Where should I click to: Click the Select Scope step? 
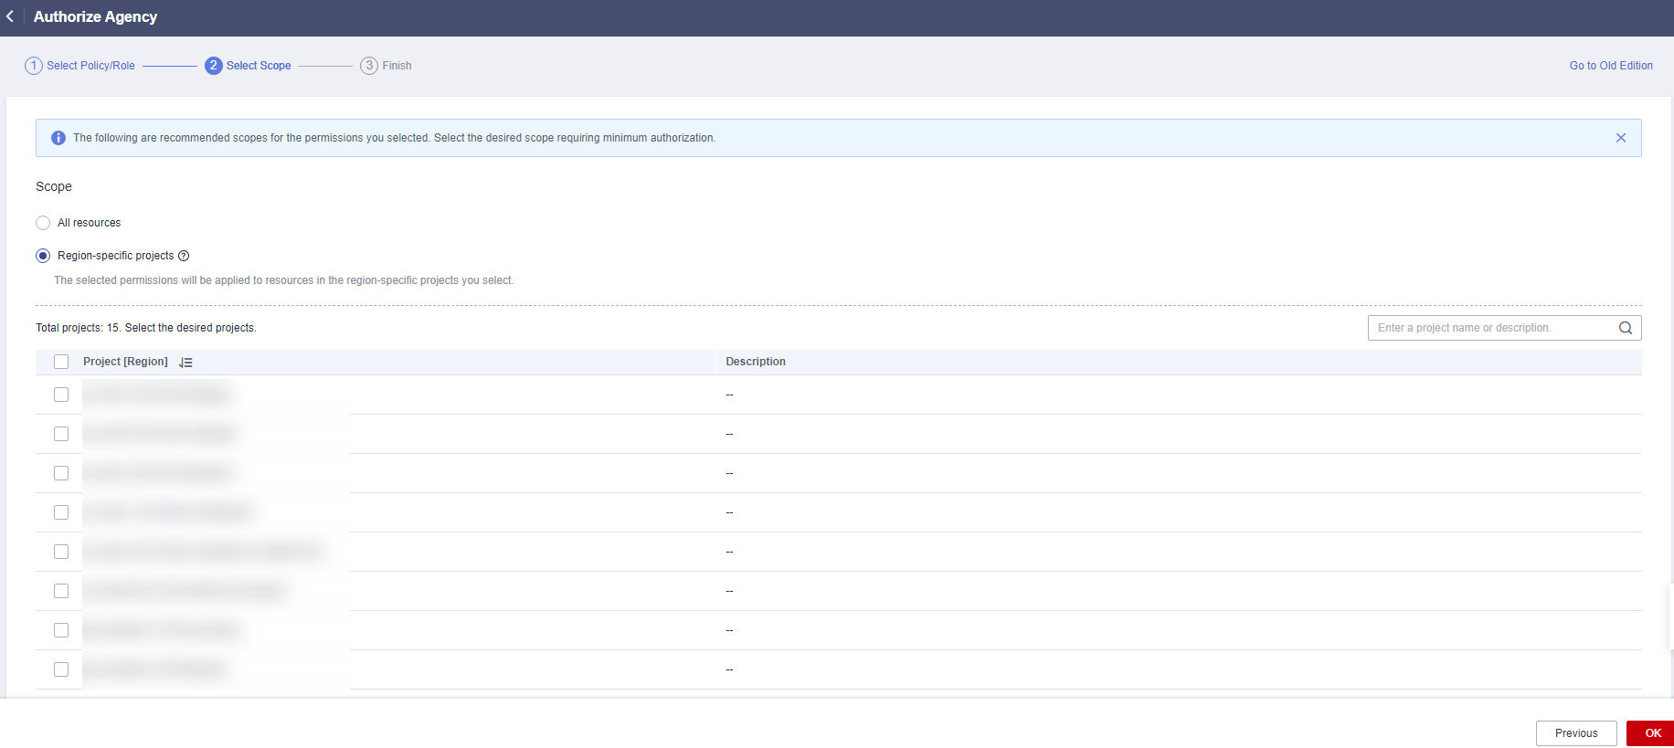click(248, 66)
